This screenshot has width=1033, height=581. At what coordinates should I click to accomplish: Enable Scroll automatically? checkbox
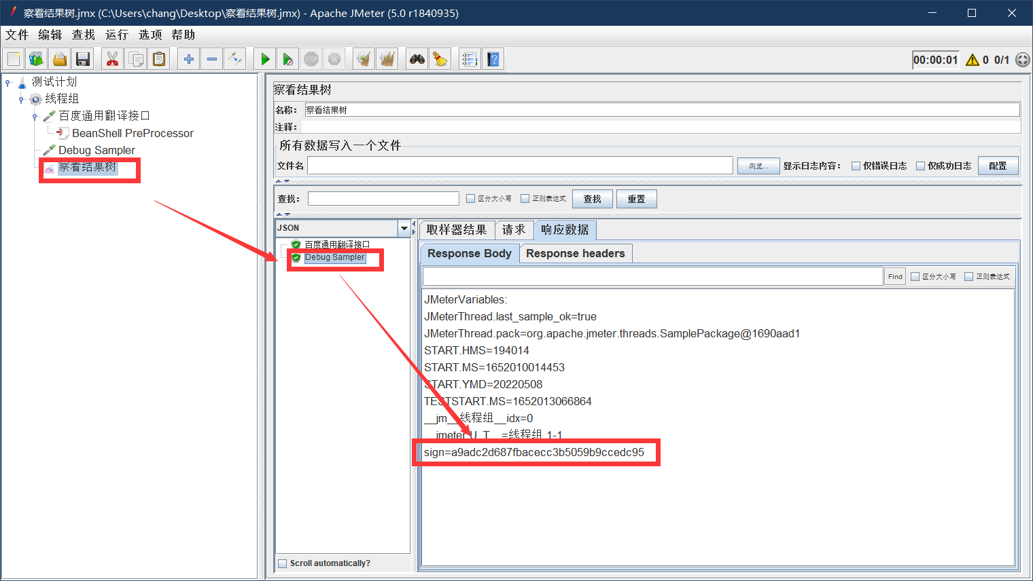click(x=283, y=563)
